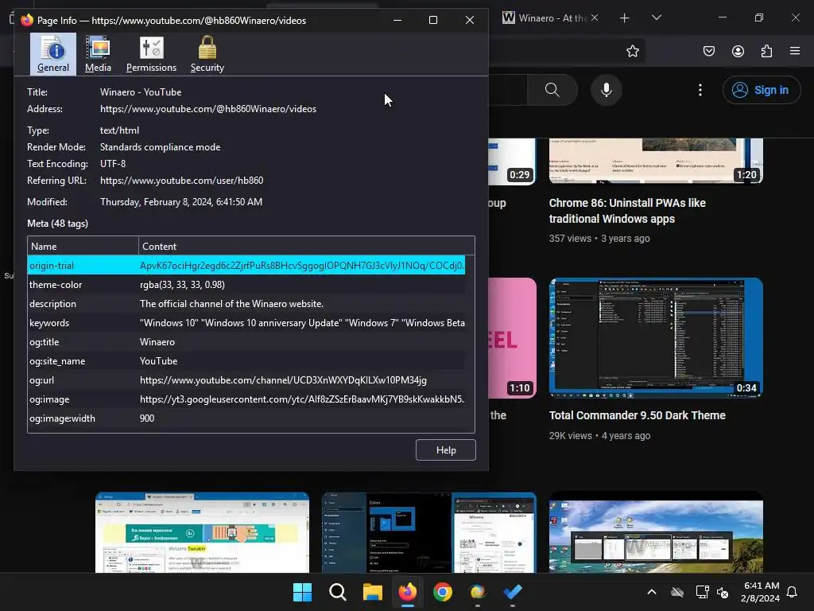Open the blue checkmark app in taskbar

point(513,592)
